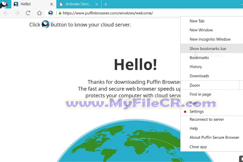Select New Tab from the menu
Viewport: 243px width, 162px height.
[212, 21]
